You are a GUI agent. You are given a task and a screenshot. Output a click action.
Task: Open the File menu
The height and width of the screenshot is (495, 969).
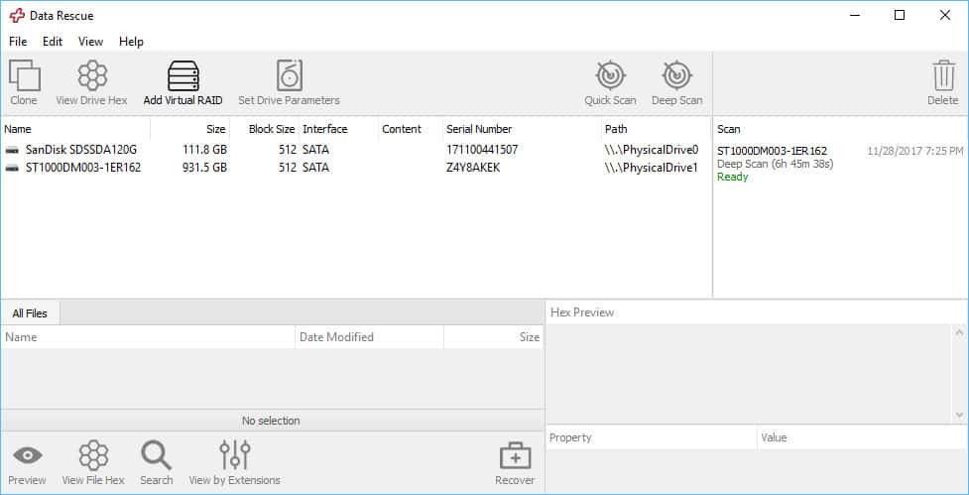click(x=18, y=42)
